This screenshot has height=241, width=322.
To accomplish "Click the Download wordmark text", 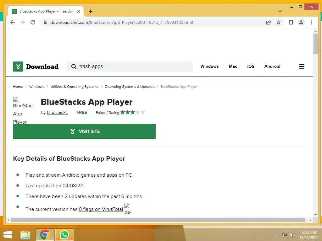I will click(x=42, y=67).
